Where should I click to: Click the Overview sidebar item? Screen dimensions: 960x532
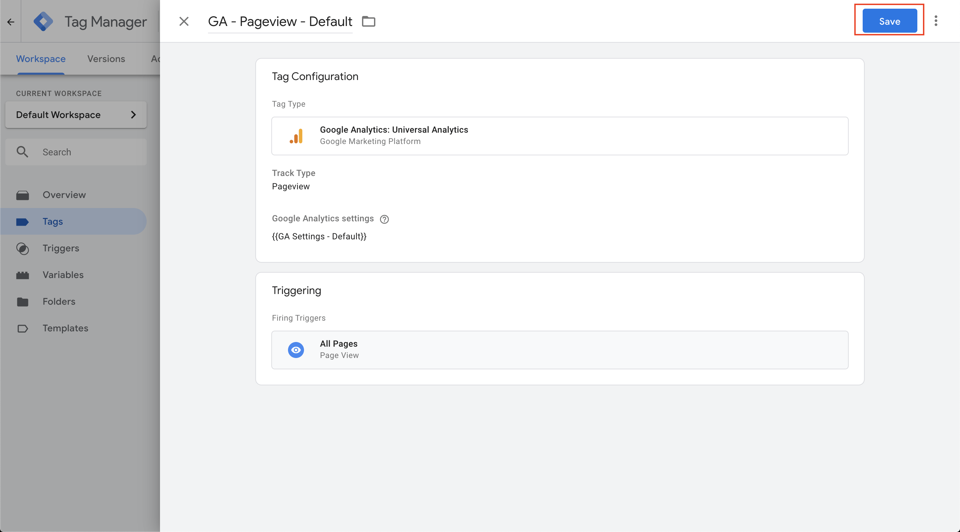click(x=64, y=195)
